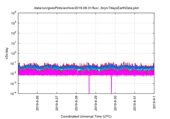Viewport: 170px width, 119px height.
Task: Click the 10^1 y-axis tick label
Action: (14, 43)
